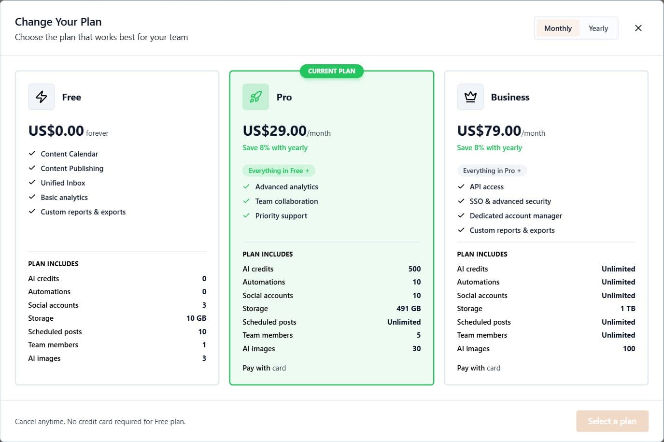Click the Free plan lightning bolt icon

[42, 97]
